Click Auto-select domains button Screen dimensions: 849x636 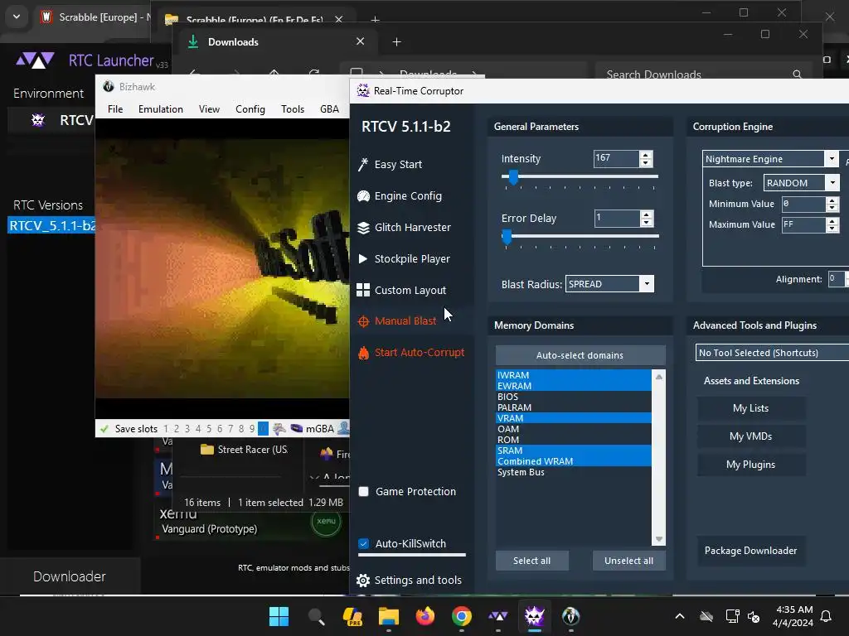tap(580, 355)
